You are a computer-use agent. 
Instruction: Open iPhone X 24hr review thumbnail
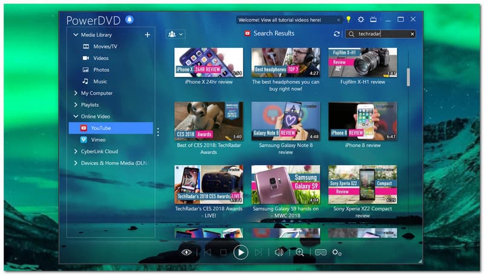click(x=209, y=62)
